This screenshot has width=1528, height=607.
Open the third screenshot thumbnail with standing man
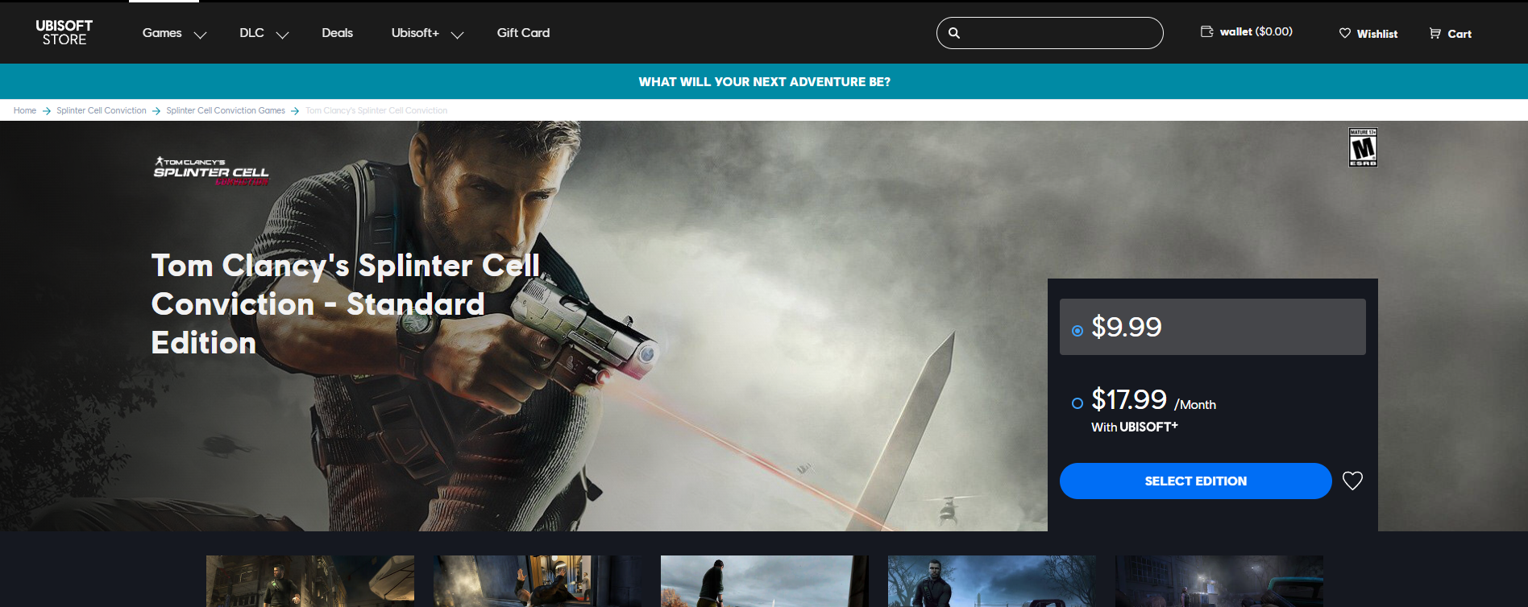pos(765,581)
